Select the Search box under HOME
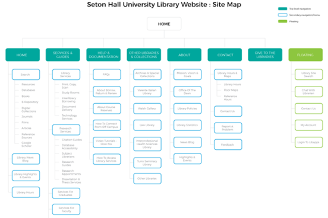This screenshot has height=218, width=328. click(x=26, y=75)
